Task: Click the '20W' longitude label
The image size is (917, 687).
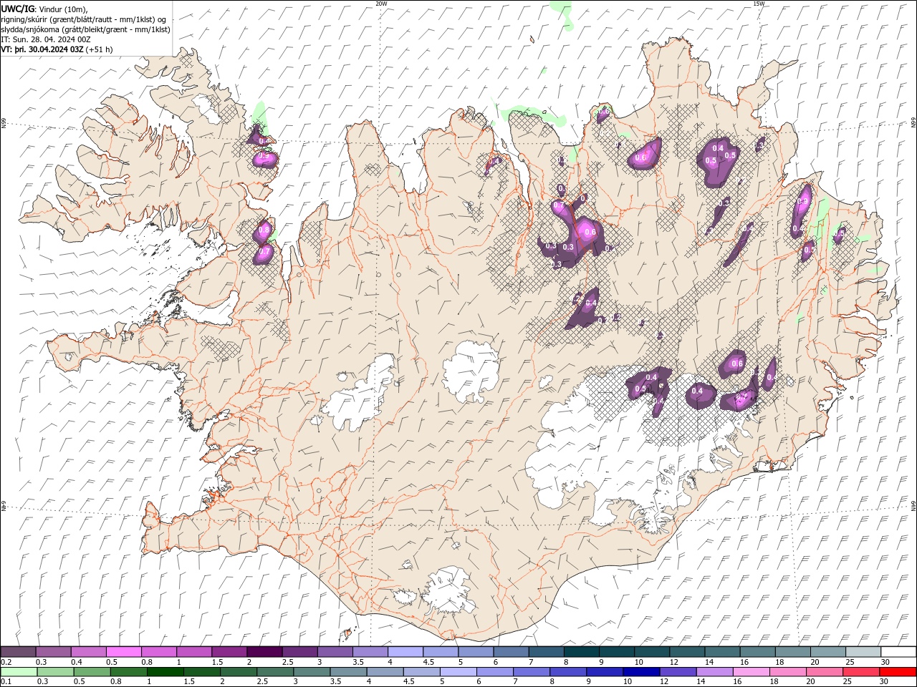Action: (x=381, y=4)
